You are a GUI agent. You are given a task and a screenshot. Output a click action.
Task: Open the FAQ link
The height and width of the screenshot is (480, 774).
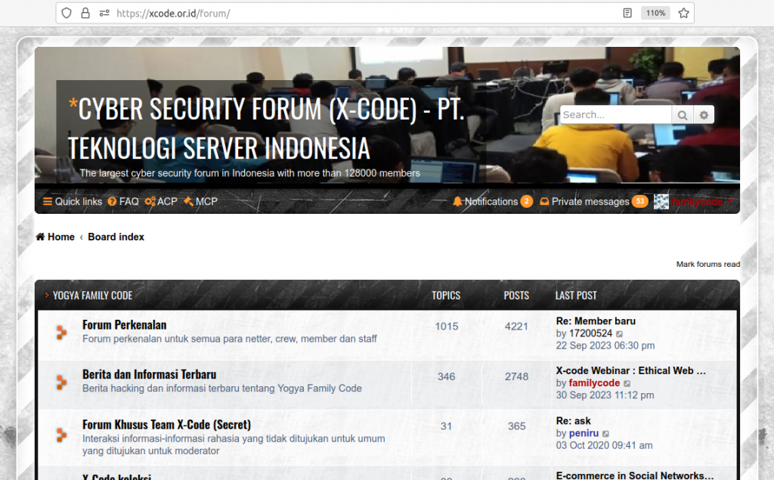123,202
